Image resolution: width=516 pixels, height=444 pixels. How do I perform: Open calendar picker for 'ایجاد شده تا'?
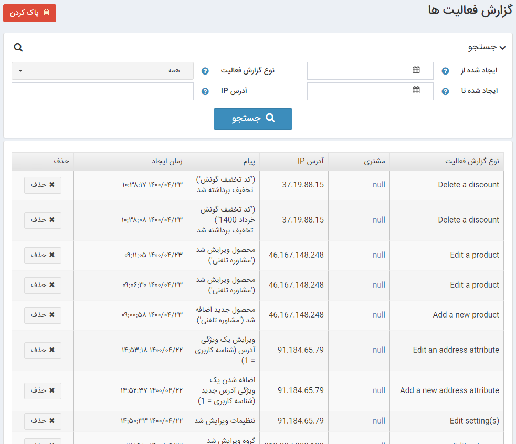click(416, 91)
